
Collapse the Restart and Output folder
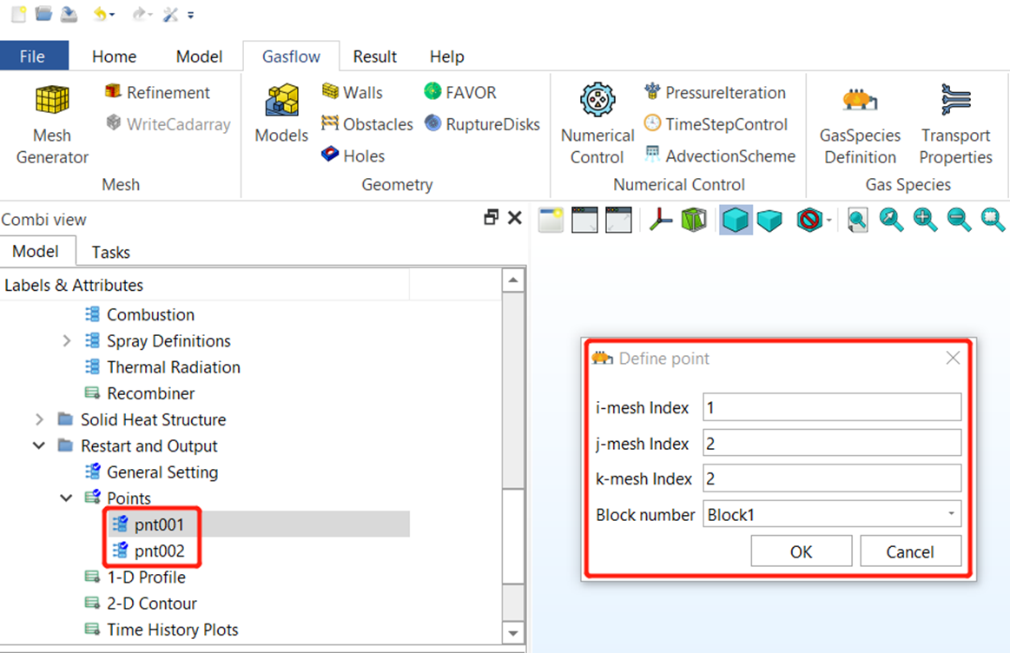[x=39, y=445]
